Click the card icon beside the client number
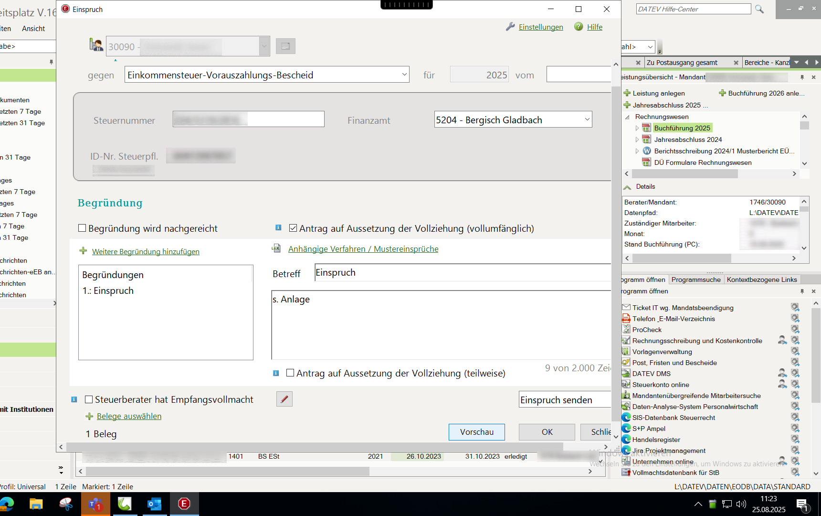This screenshot has height=516, width=821. coord(285,46)
